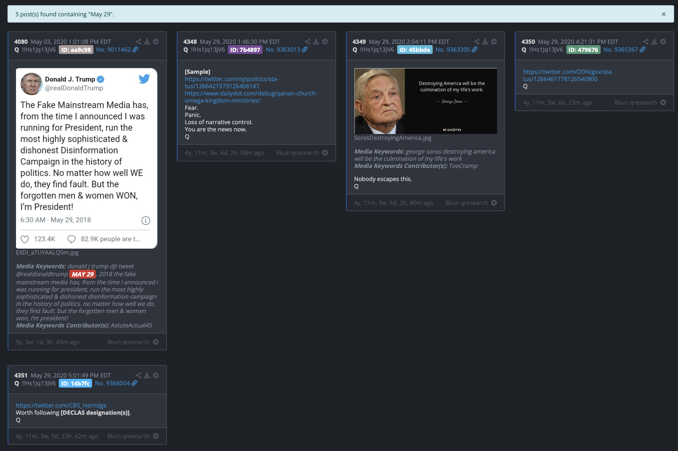Open the ODNIgov Twitter status link

point(568,75)
